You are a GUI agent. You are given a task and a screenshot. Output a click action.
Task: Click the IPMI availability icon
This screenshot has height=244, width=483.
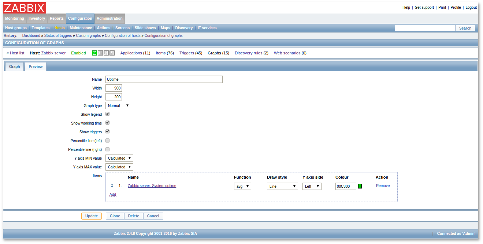[x=112, y=53]
